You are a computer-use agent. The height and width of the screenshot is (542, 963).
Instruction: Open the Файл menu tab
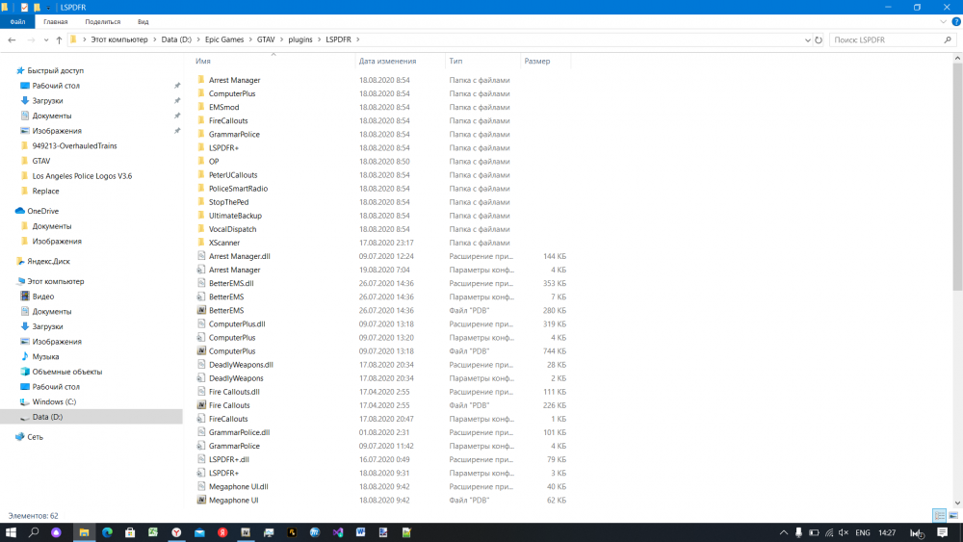17,21
